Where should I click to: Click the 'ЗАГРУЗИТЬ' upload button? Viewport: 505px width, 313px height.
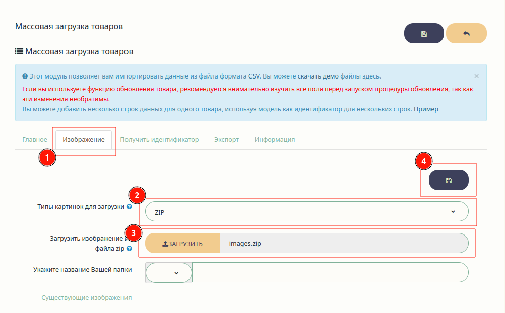[x=182, y=244]
